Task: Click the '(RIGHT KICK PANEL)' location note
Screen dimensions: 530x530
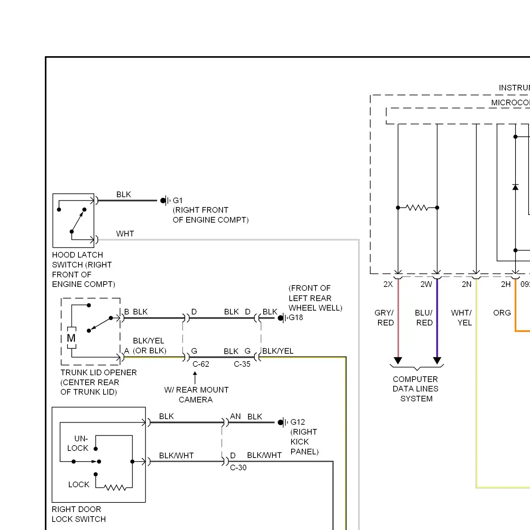Action: pyautogui.click(x=304, y=442)
